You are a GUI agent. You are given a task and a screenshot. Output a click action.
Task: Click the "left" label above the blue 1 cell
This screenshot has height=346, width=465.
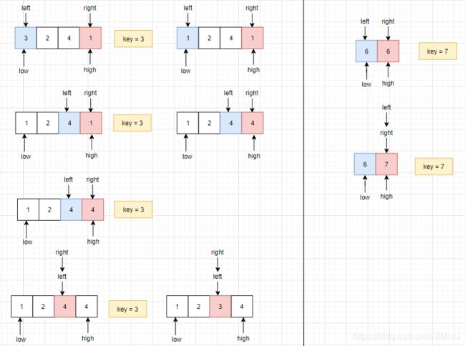[187, 8]
